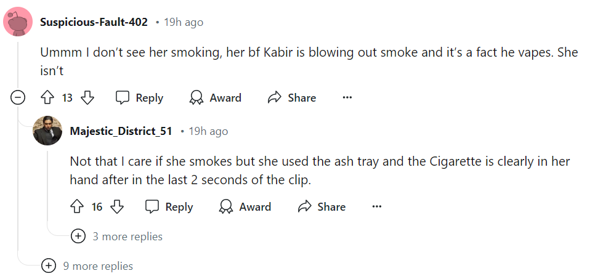
Task: Share Suspicious-Fault-402's comment
Action: [x=291, y=97]
